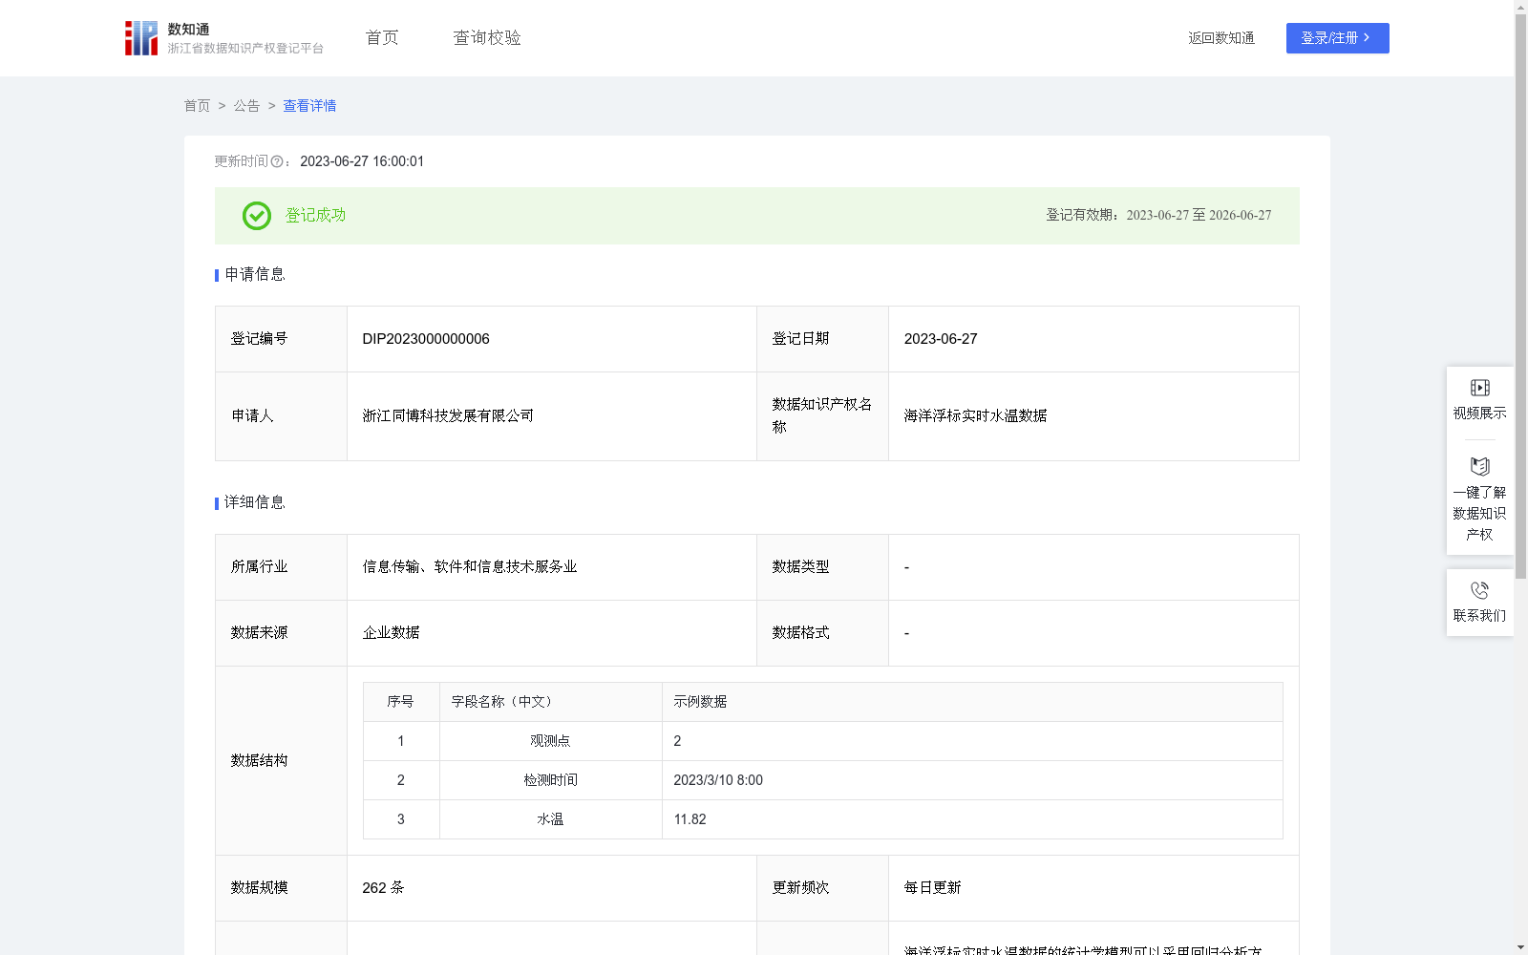This screenshot has width=1528, height=955.
Task: Open the 查询校验 navigation tab
Action: pos(487,38)
